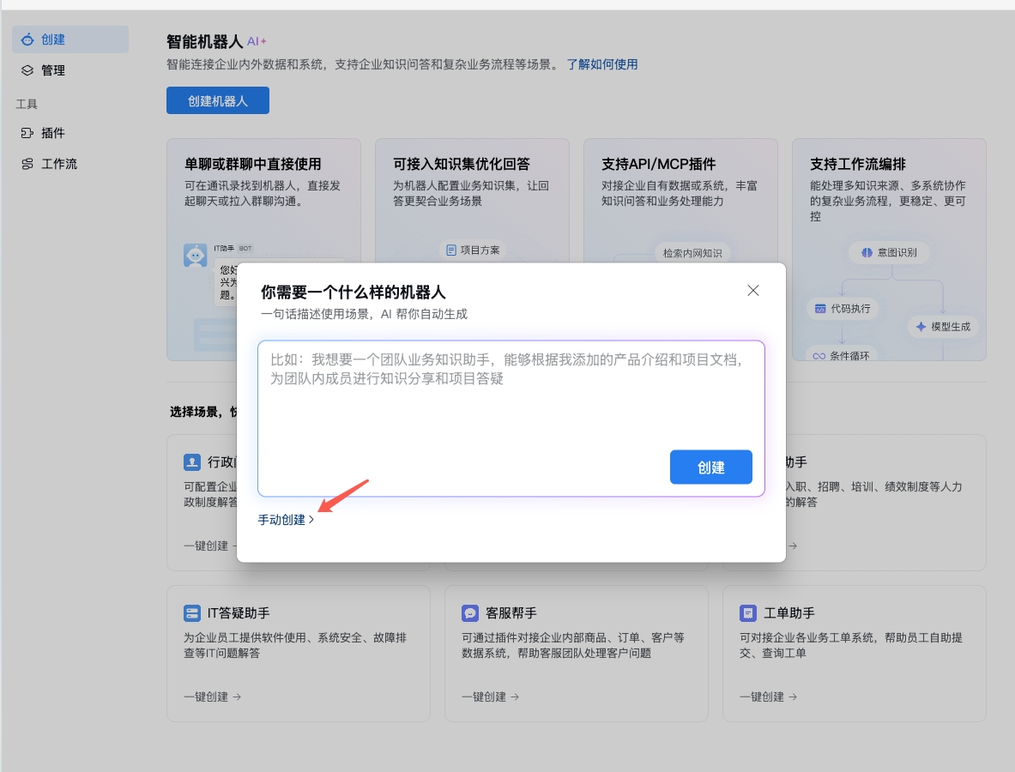
Task: Click the 检索内网知识 tag
Action: [x=692, y=253]
